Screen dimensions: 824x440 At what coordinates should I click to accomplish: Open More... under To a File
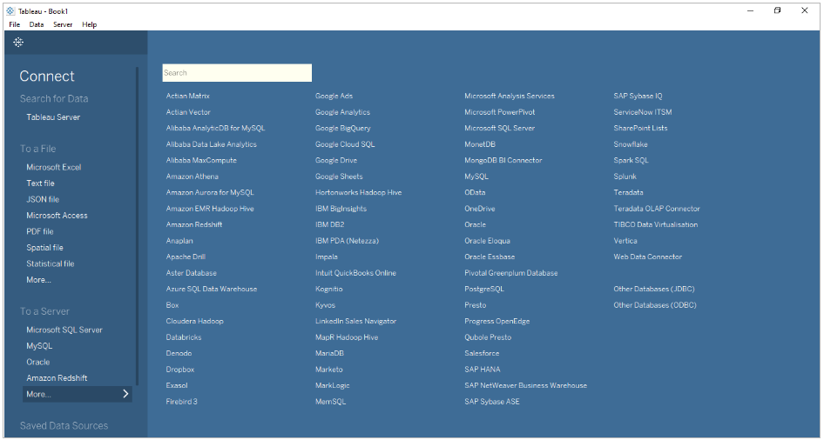[38, 280]
